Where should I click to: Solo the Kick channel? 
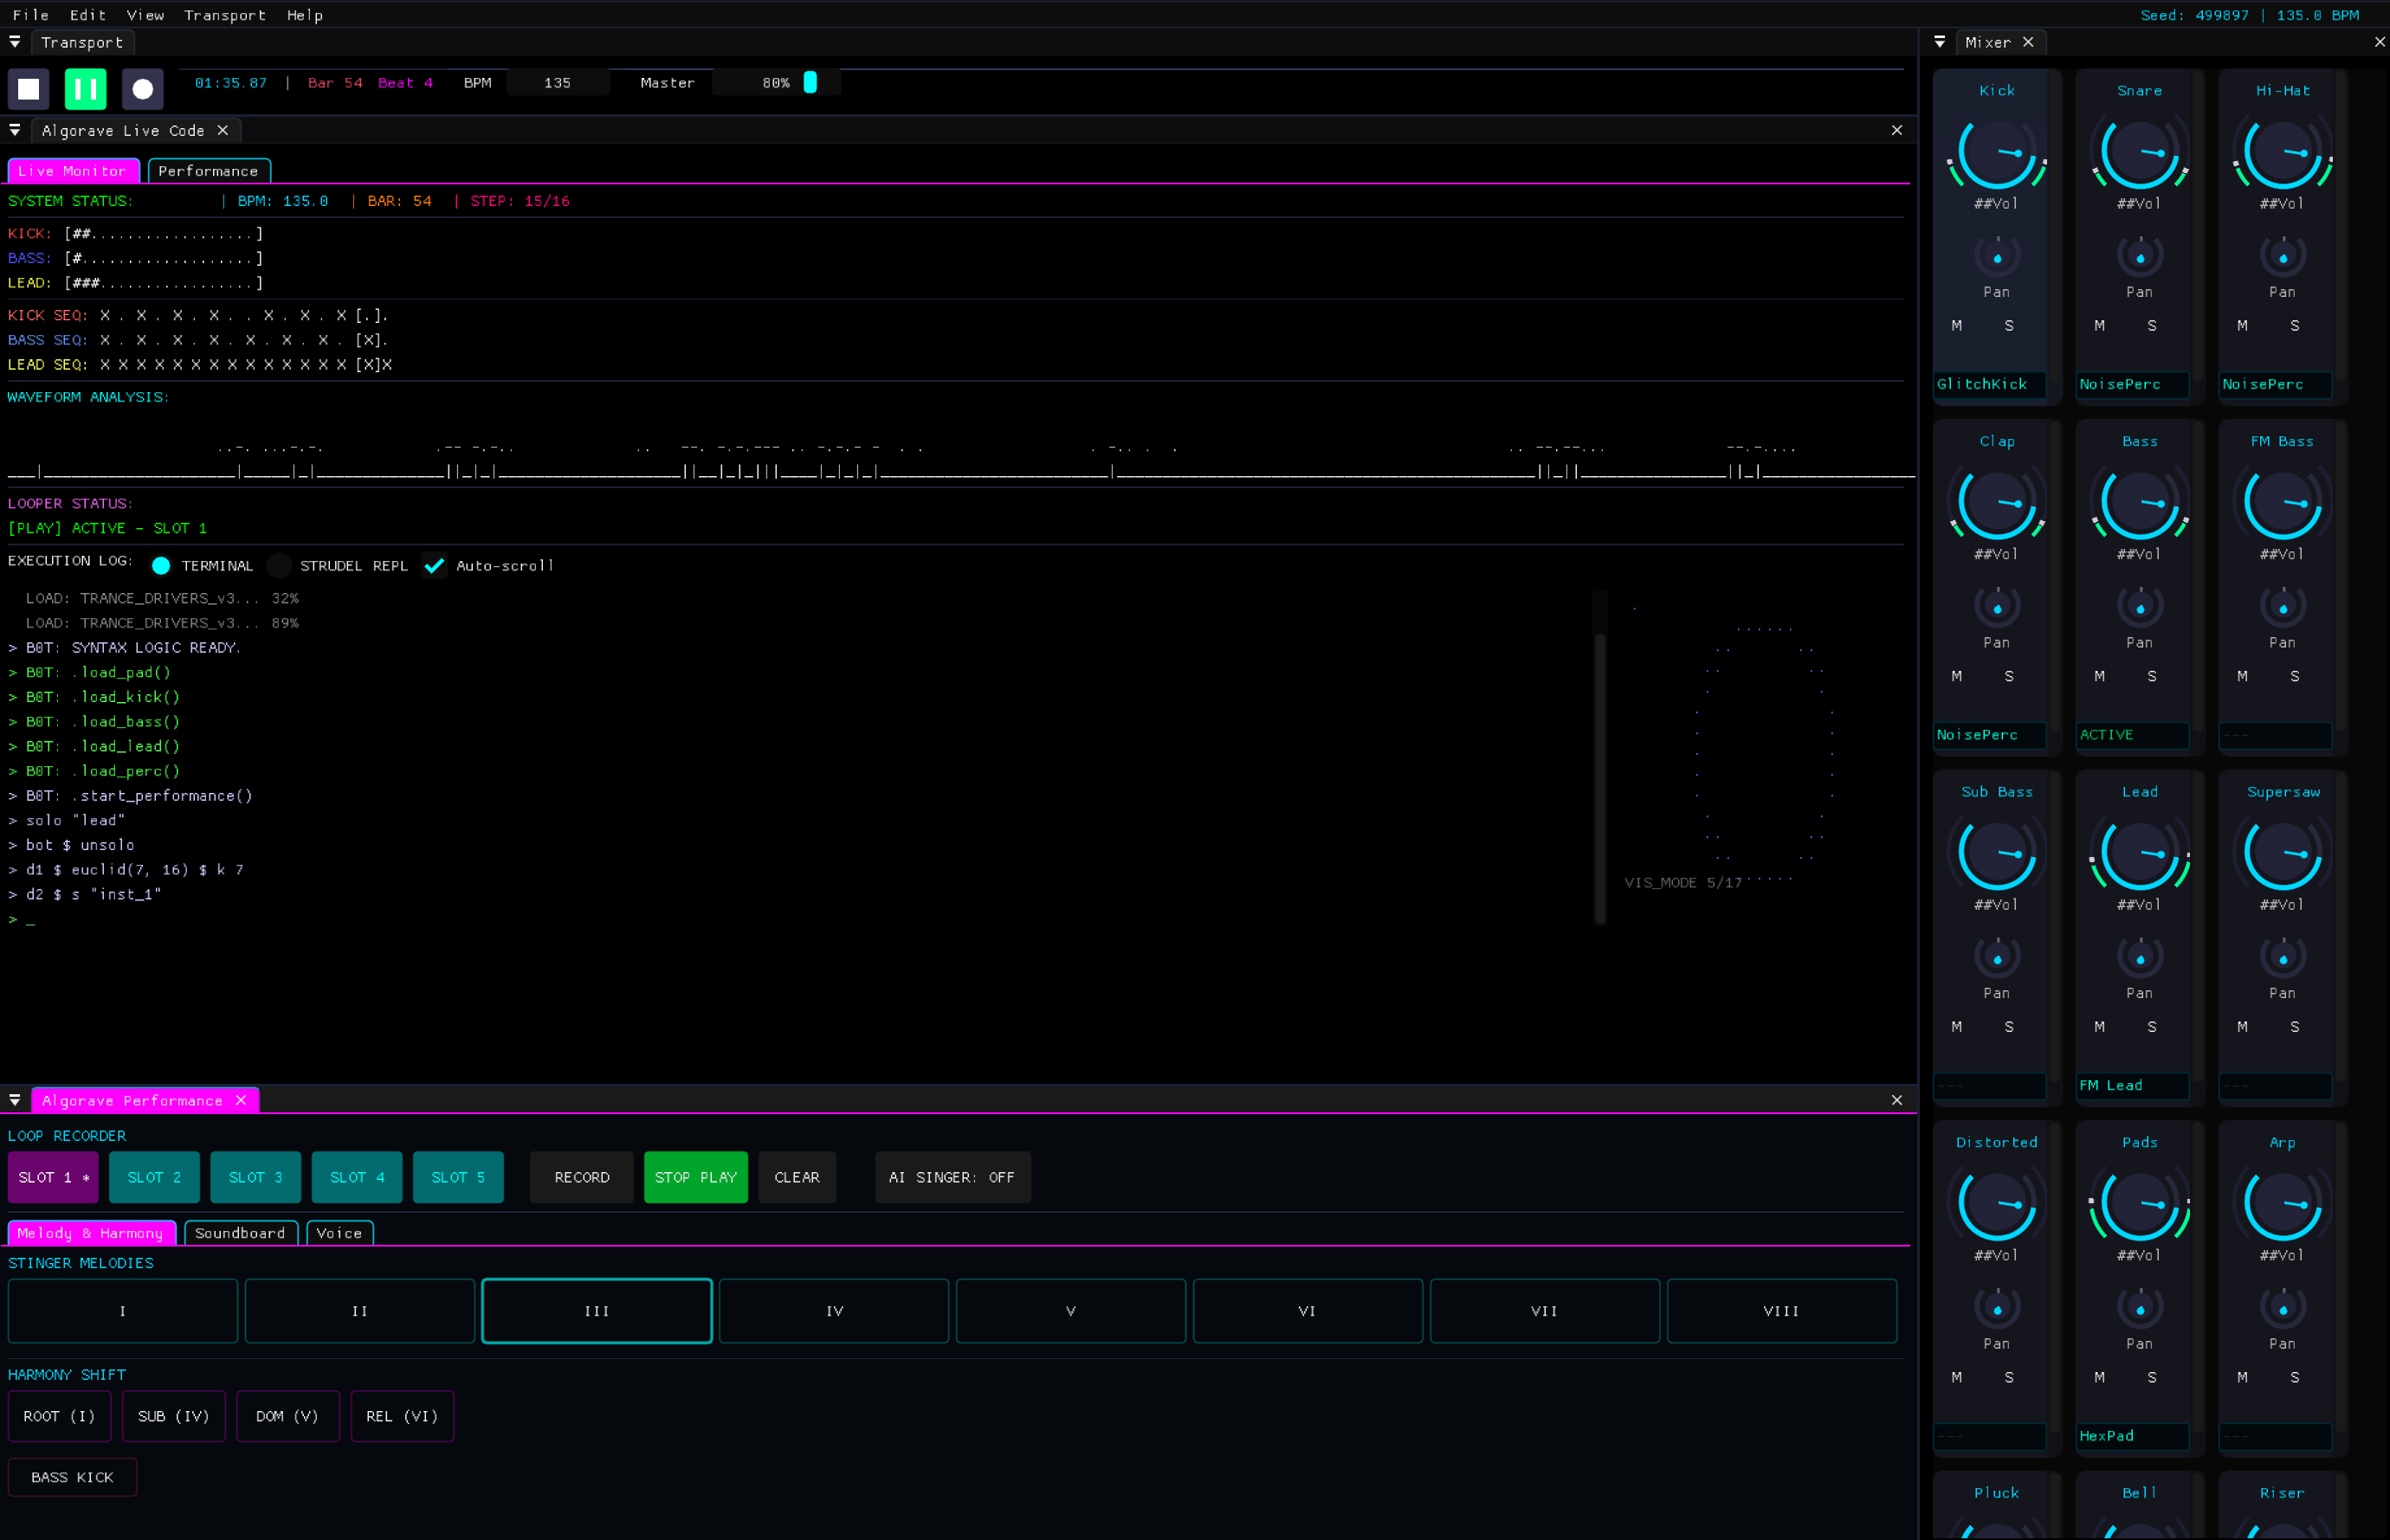pos(2009,326)
